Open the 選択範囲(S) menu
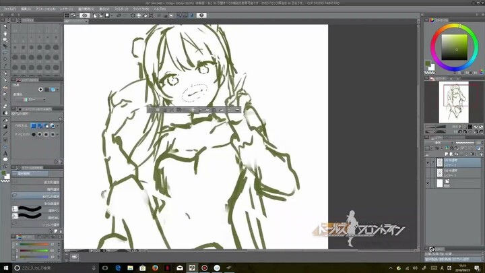The height and width of the screenshot is (273, 485). point(86,9)
